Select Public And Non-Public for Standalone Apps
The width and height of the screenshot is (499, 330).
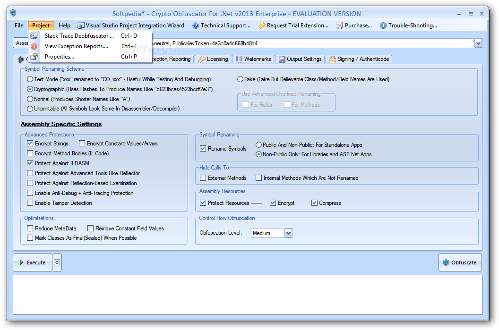pos(259,145)
